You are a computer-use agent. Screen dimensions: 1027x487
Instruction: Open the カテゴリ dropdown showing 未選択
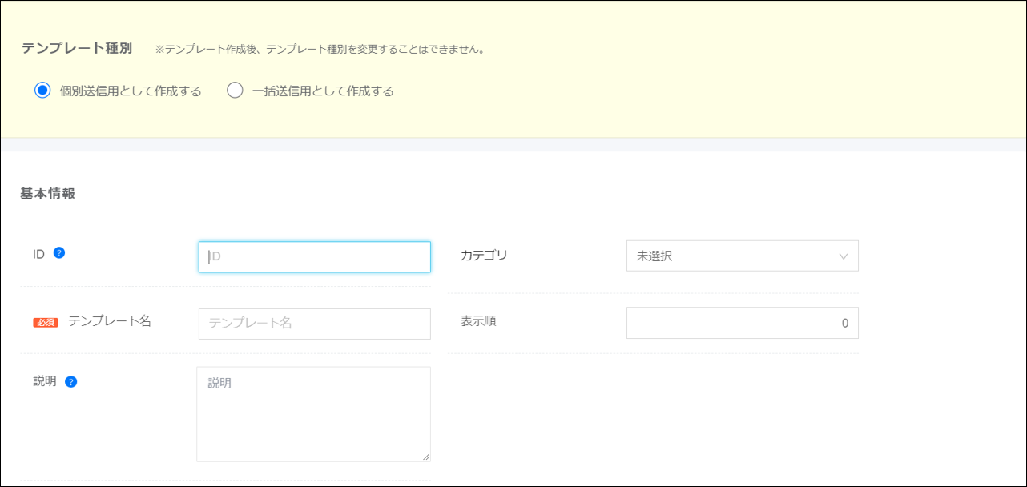tap(742, 256)
